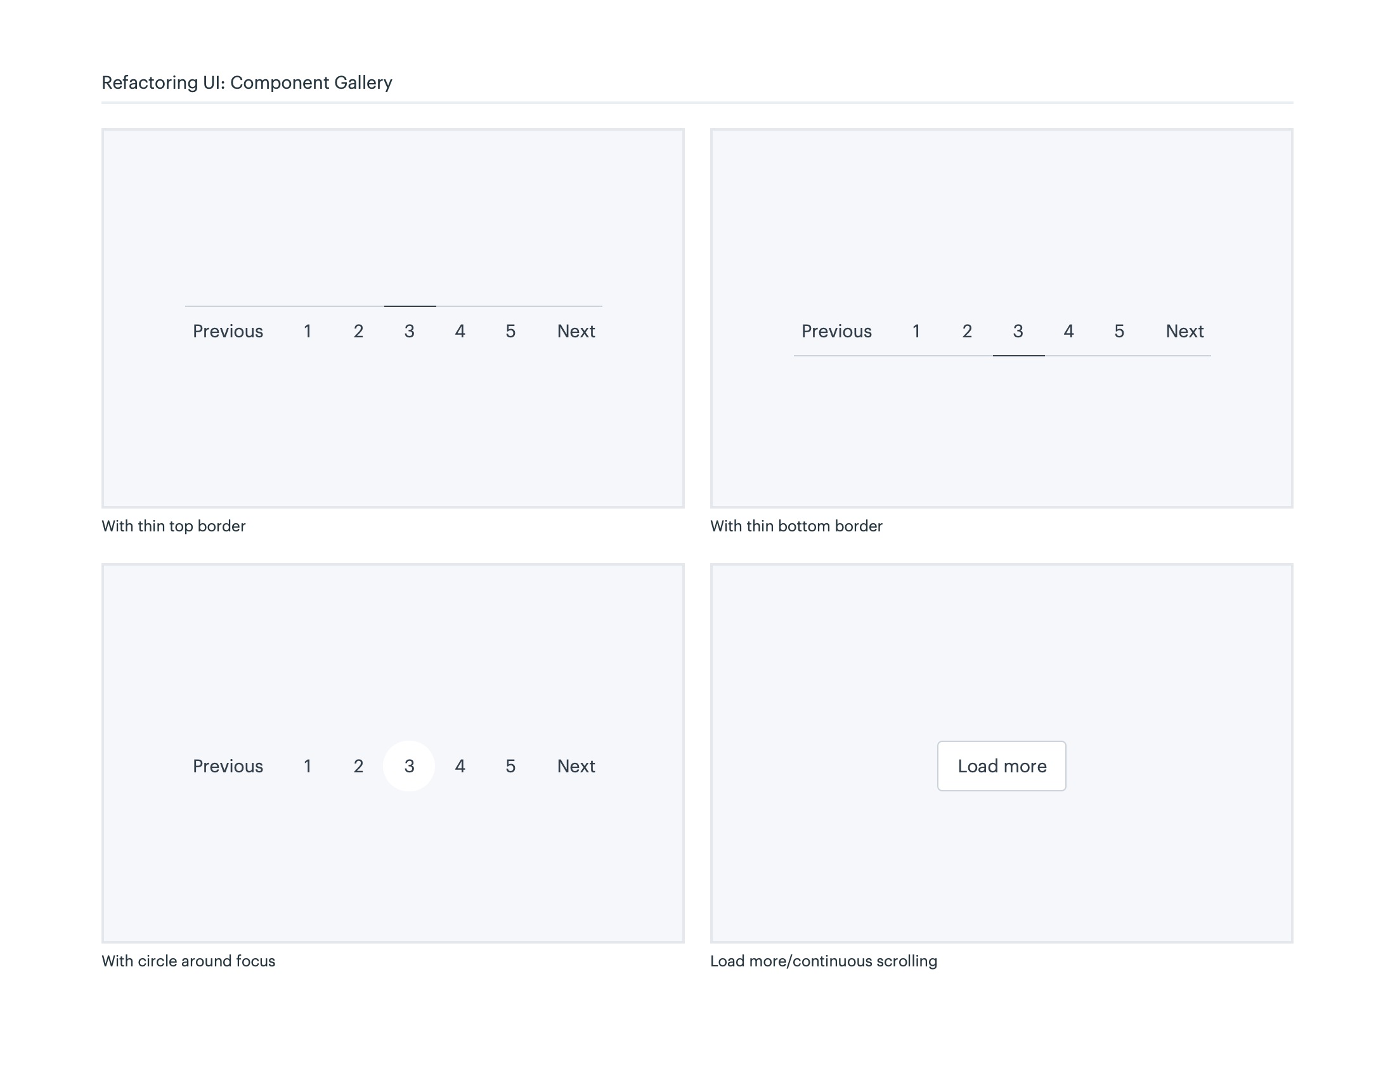
Task: Go to page 1 in circle focus pagination
Action: coord(308,766)
